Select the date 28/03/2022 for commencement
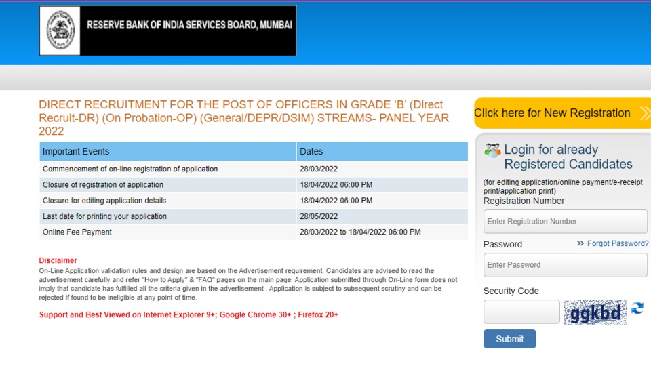 (319, 169)
